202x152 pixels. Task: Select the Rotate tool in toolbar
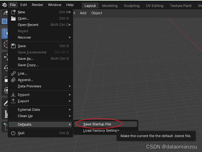(x=5, y=68)
